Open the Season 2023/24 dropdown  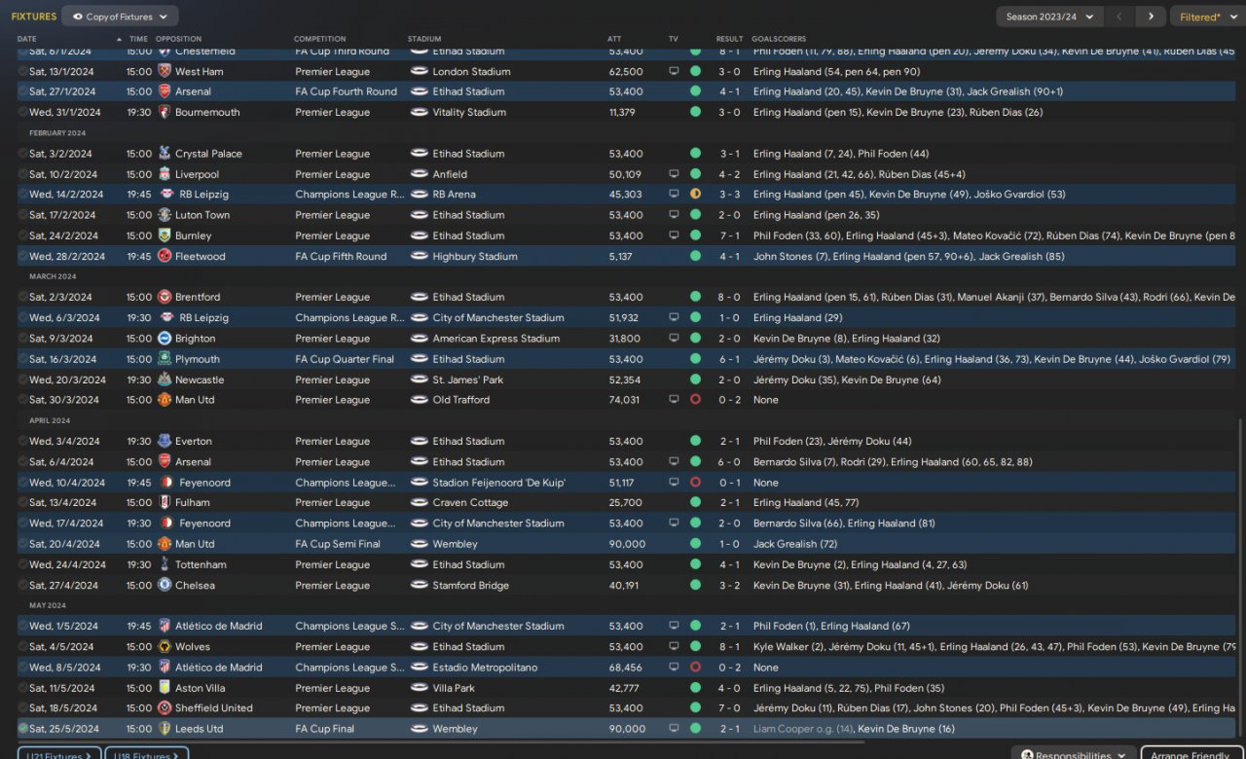[x=1049, y=17]
